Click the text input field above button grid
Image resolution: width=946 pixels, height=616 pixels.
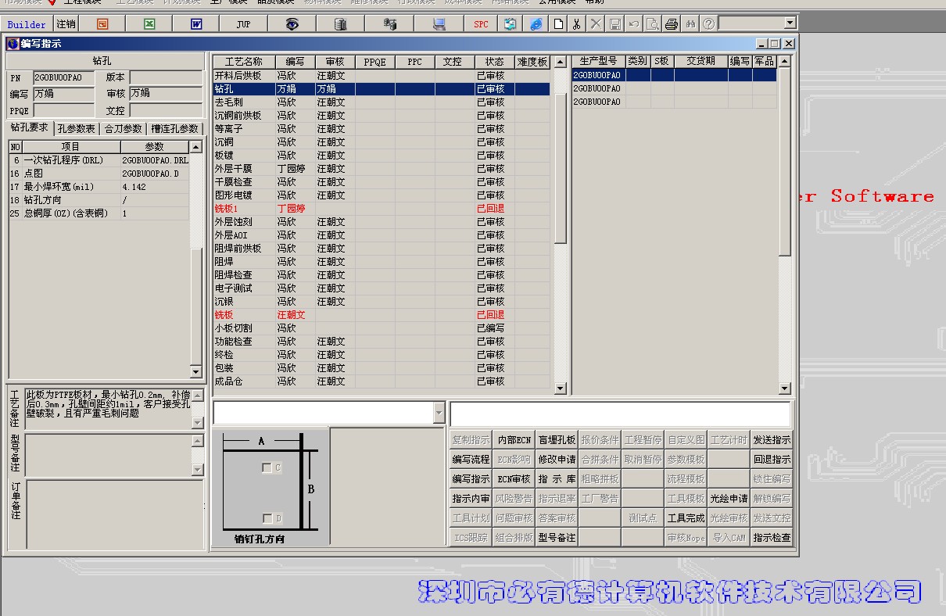coord(620,414)
